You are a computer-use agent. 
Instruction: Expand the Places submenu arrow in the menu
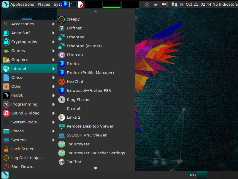(x=53, y=131)
